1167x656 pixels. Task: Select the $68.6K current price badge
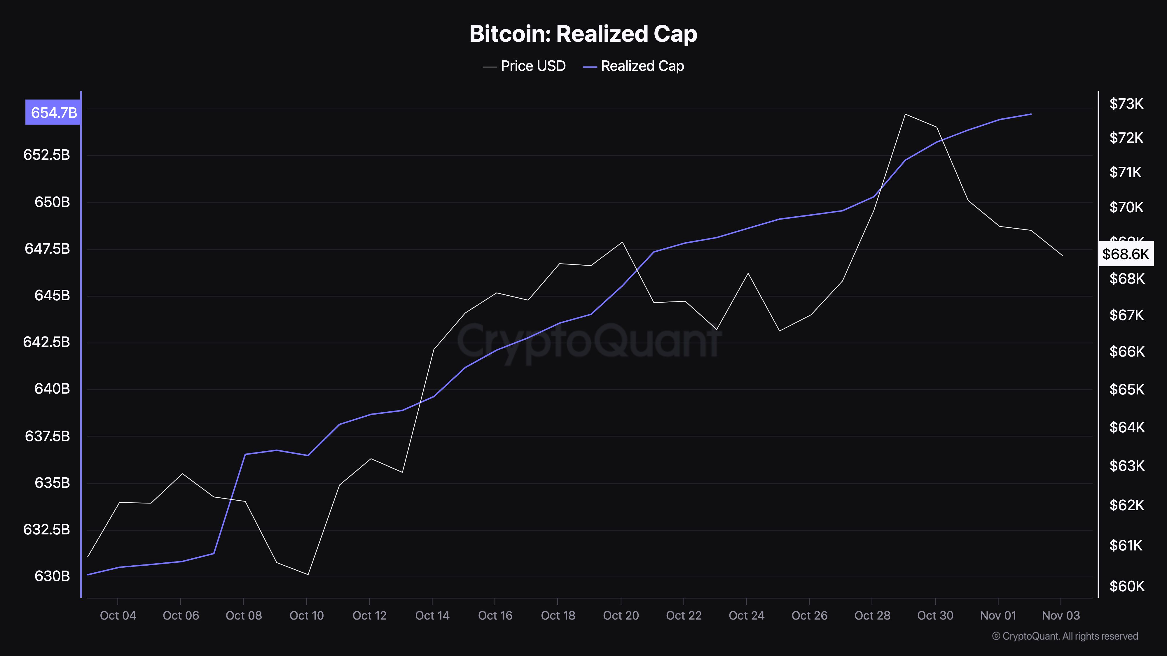tap(1125, 254)
